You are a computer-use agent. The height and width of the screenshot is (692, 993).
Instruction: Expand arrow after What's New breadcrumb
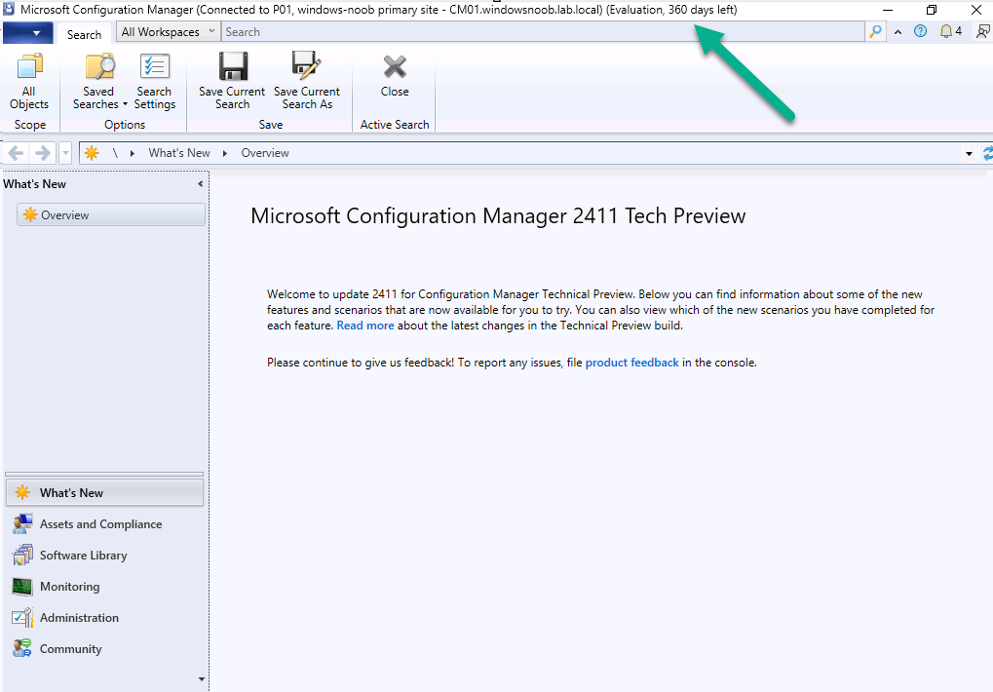click(225, 153)
